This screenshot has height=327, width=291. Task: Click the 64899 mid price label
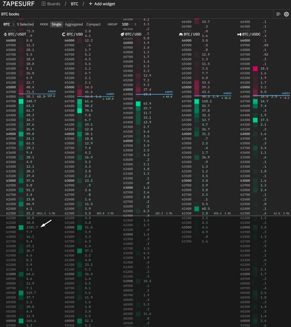pos(169,92)
